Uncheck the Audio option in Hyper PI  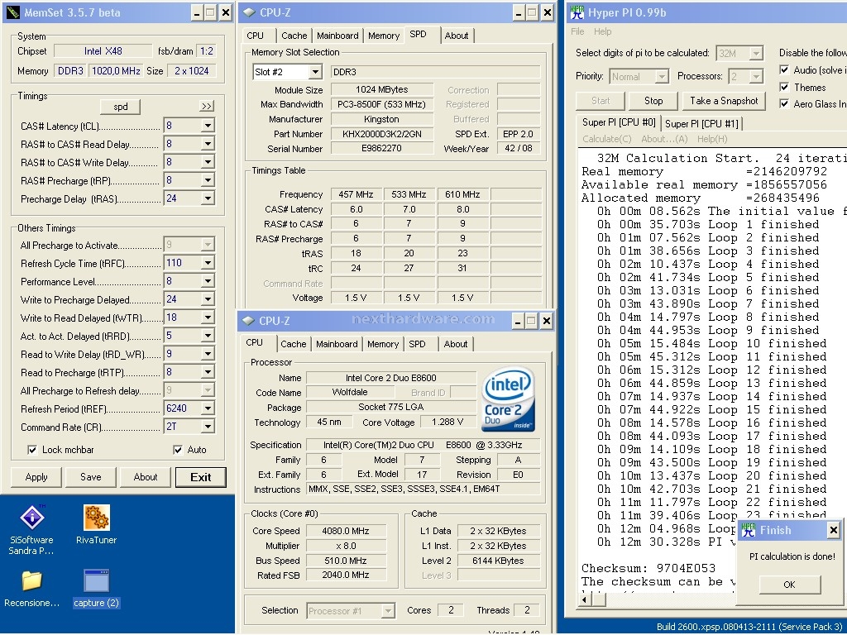[x=784, y=69]
